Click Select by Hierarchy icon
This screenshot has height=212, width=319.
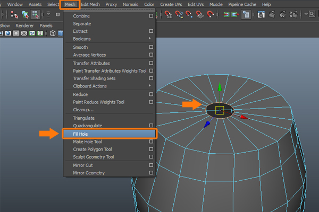(x=14, y=14)
